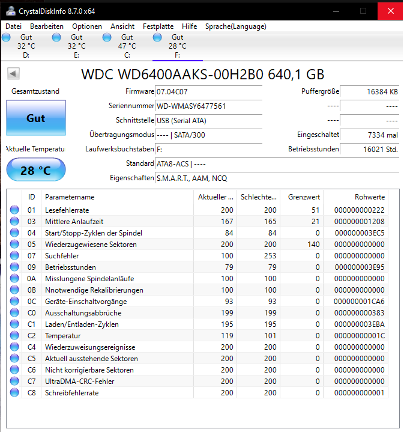The height and width of the screenshot is (432, 404).
Task: Open the Festplatte menu
Action: click(x=158, y=26)
